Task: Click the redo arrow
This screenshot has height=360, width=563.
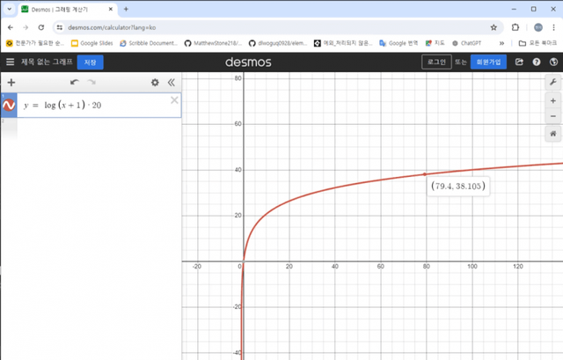Action: coord(91,82)
